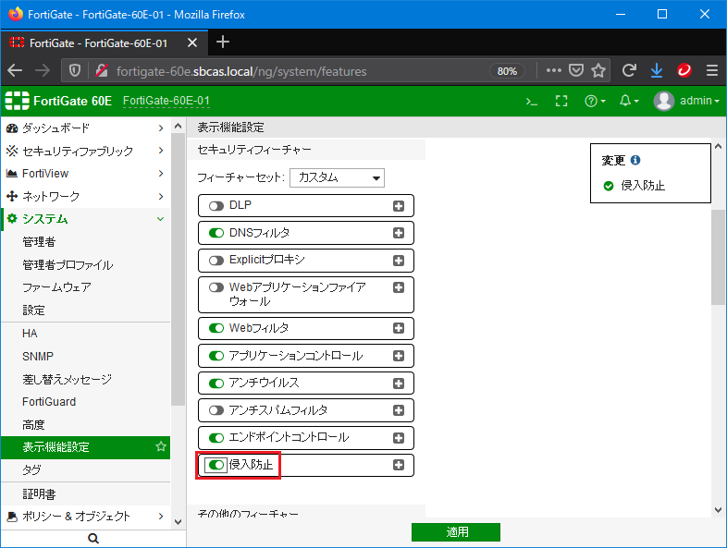Favorite 表示機能設定 with star icon

click(160, 446)
